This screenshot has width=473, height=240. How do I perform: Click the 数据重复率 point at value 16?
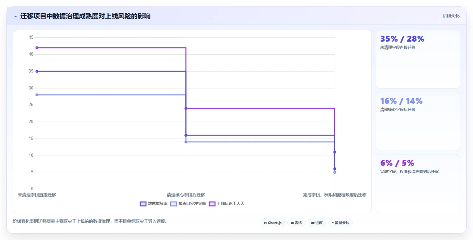tap(186, 135)
